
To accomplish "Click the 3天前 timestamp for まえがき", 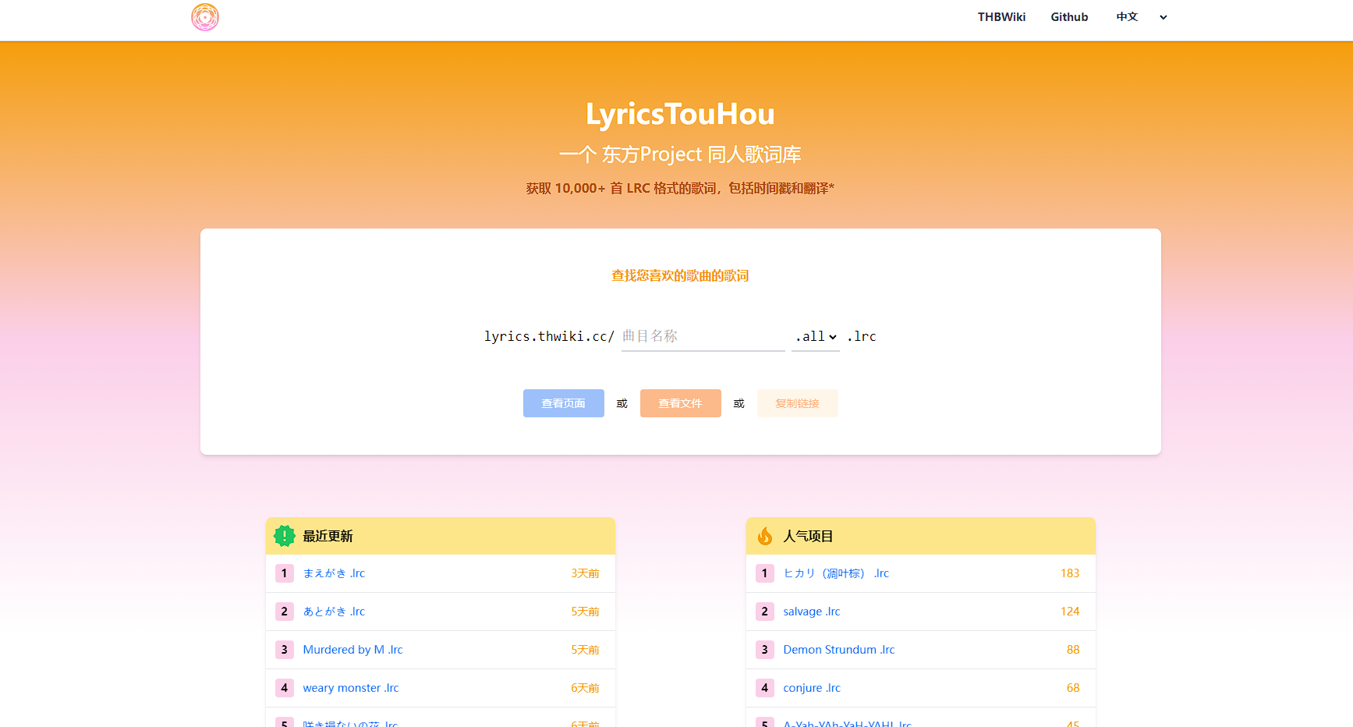I will tap(585, 573).
